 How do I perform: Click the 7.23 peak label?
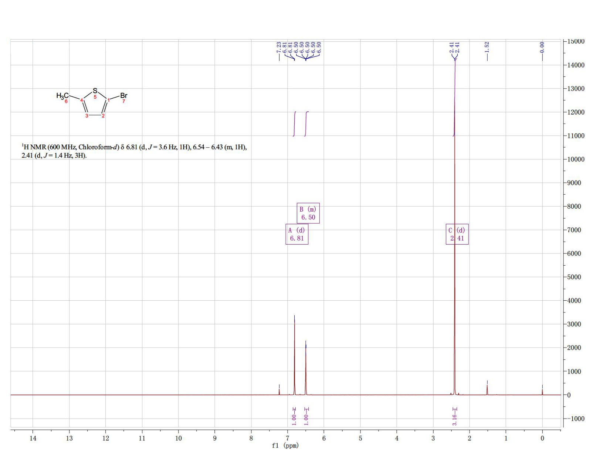(279, 47)
